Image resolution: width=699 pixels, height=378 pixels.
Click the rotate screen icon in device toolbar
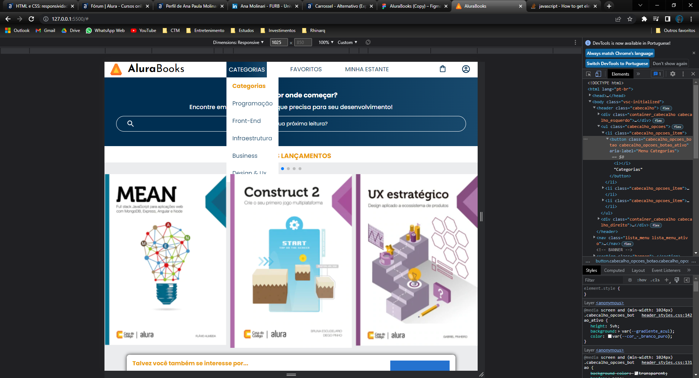368,42
